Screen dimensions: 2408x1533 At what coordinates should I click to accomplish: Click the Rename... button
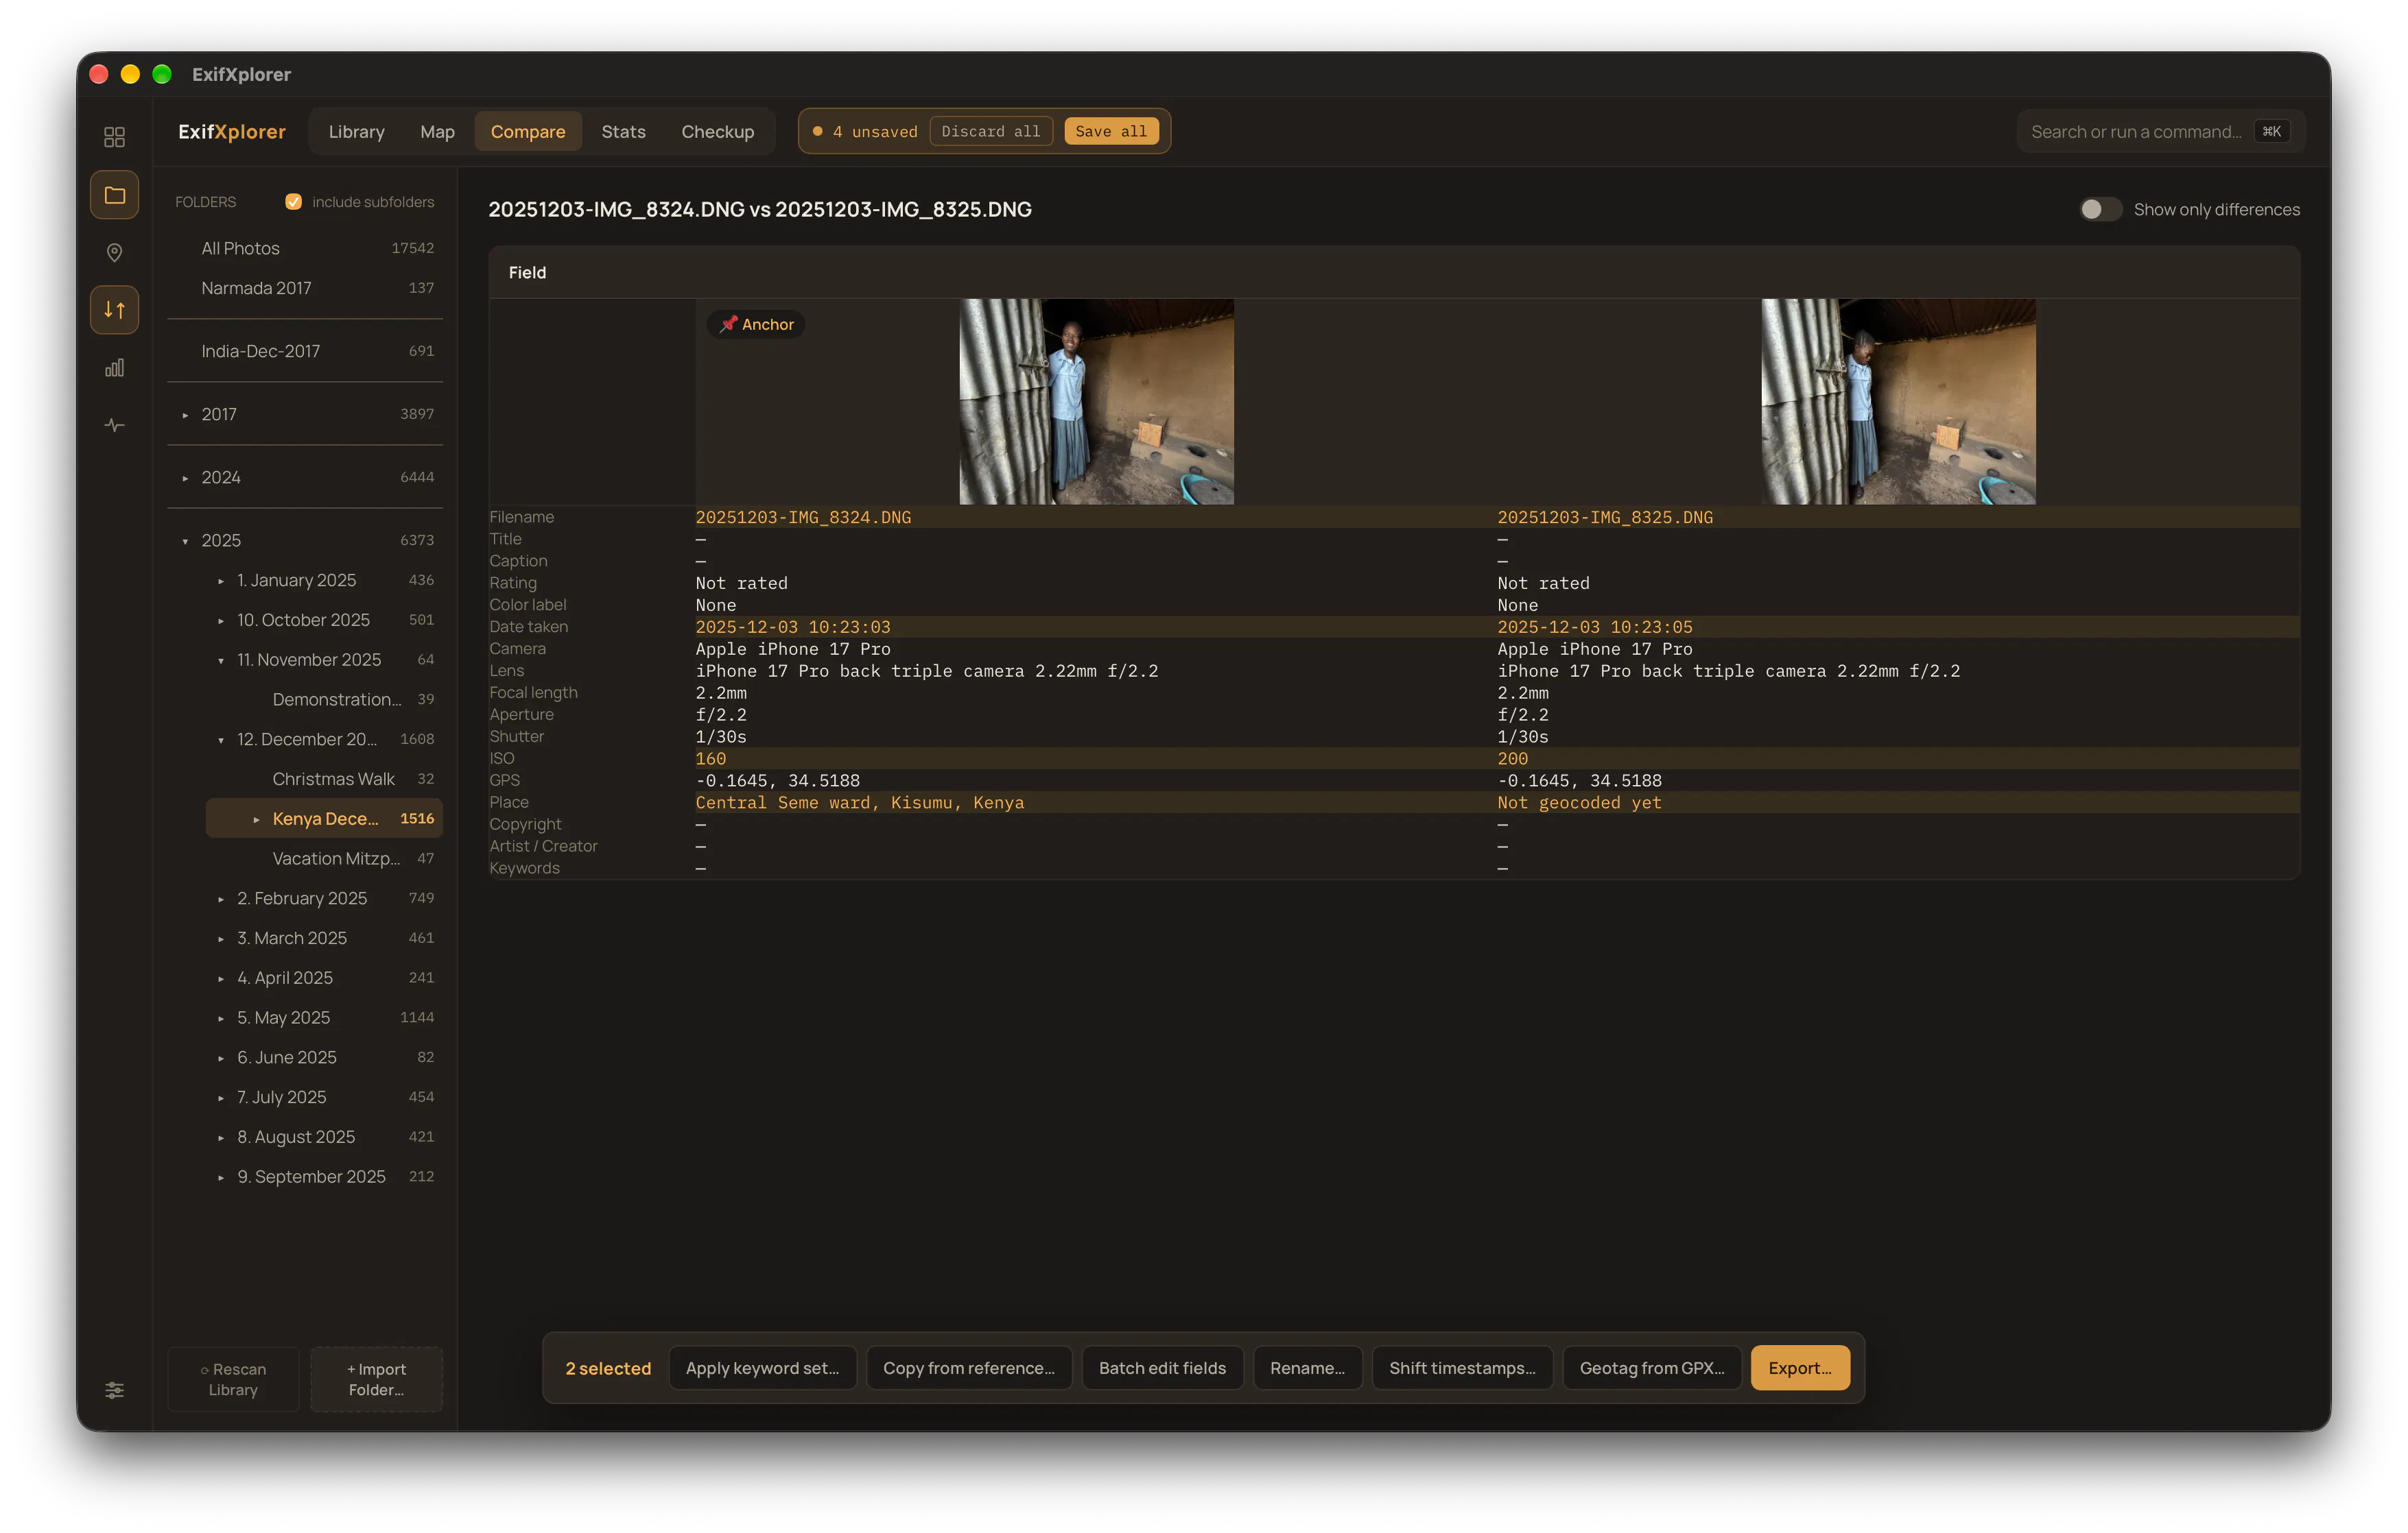[1307, 1368]
